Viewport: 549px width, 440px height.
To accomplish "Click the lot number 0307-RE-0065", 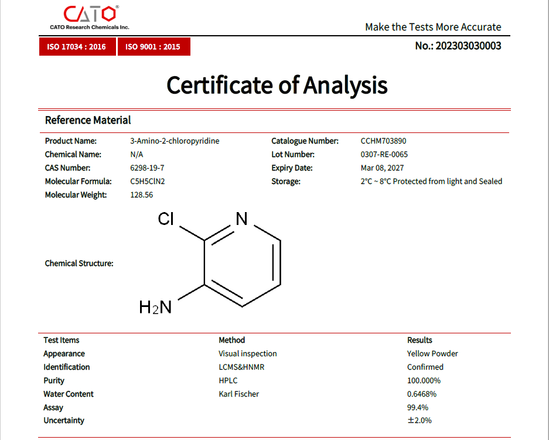I will coord(384,155).
